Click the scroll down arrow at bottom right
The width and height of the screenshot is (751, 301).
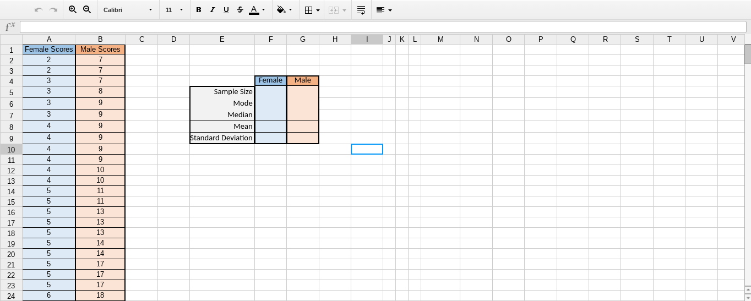[748, 297]
